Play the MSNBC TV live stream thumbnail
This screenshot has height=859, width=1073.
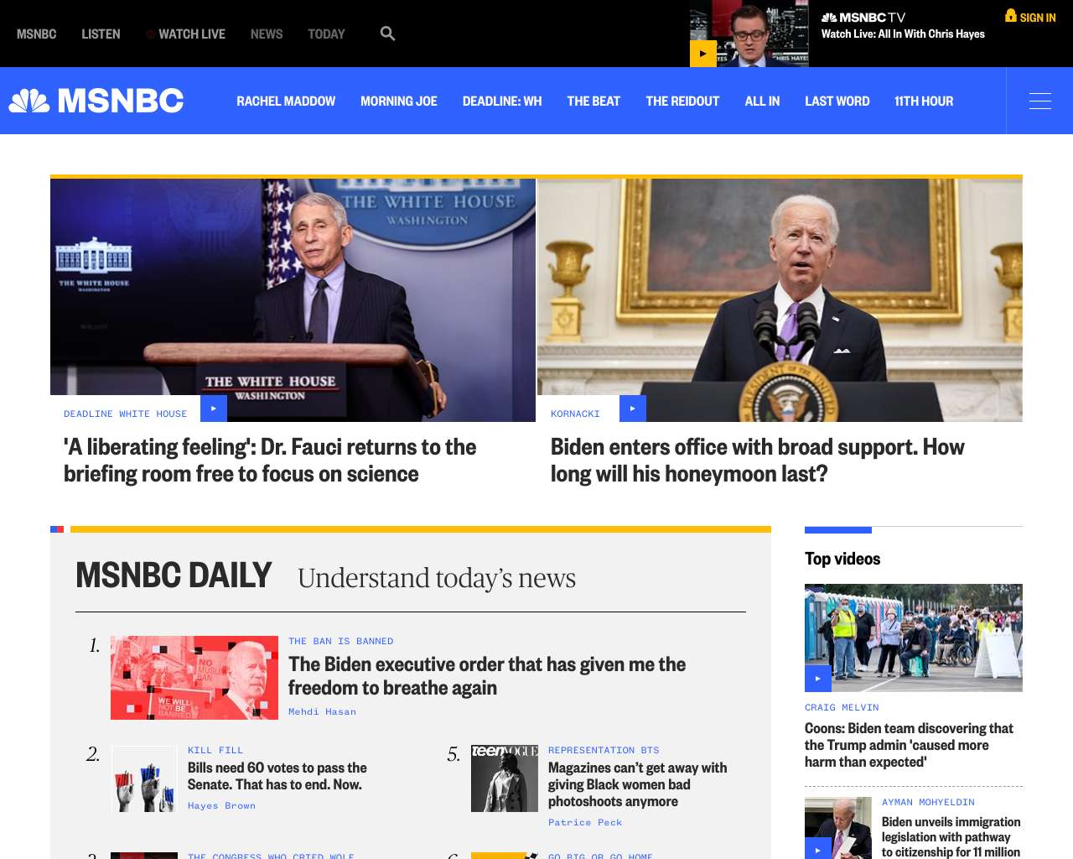702,54
